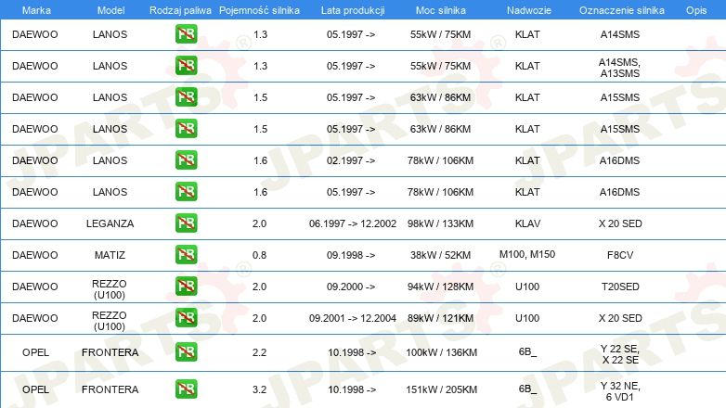Click the fuel icon in the Rezzo T20SED row

point(186,286)
